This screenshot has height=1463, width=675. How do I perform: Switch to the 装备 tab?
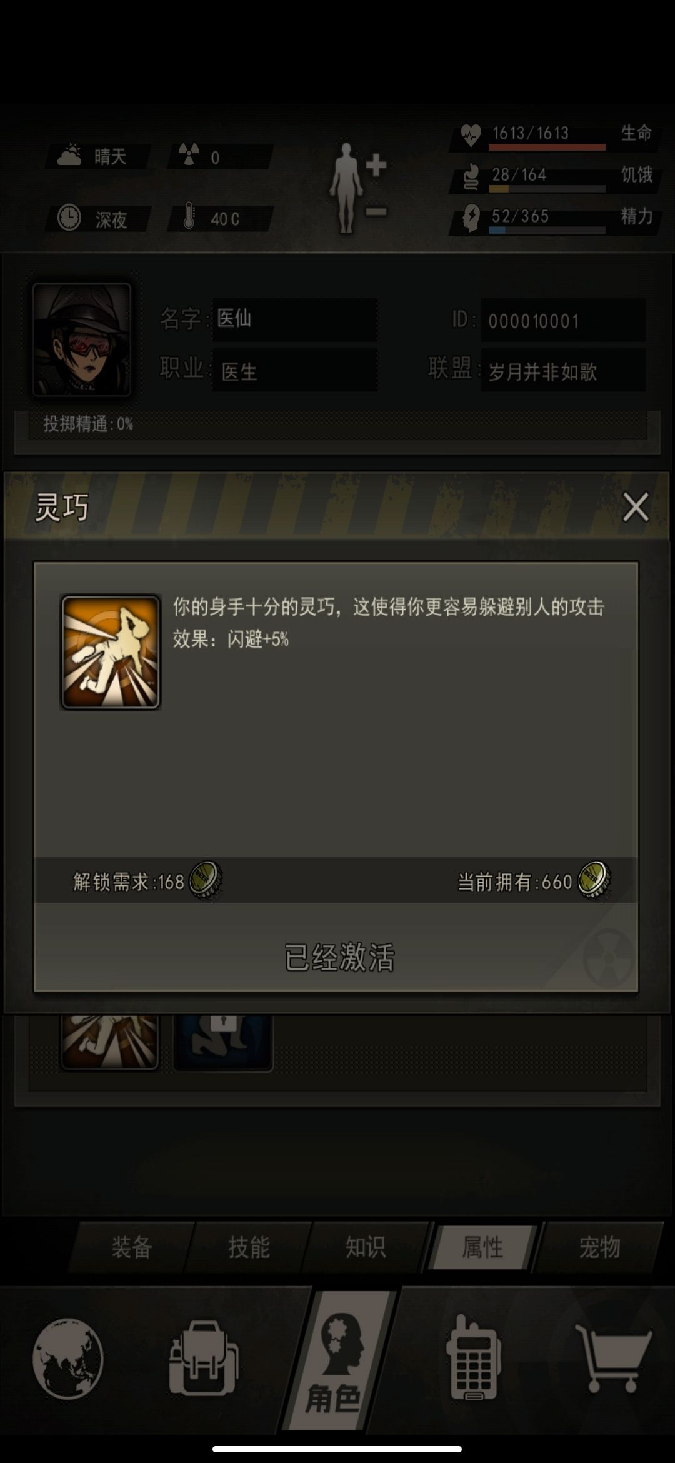tap(132, 1247)
